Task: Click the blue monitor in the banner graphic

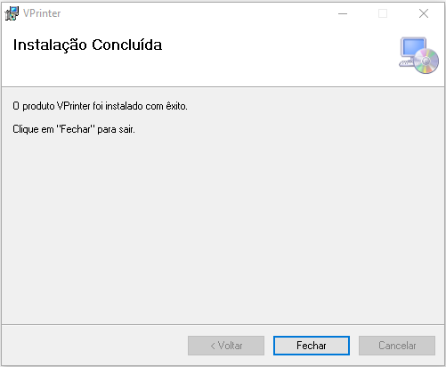Action: [414, 47]
